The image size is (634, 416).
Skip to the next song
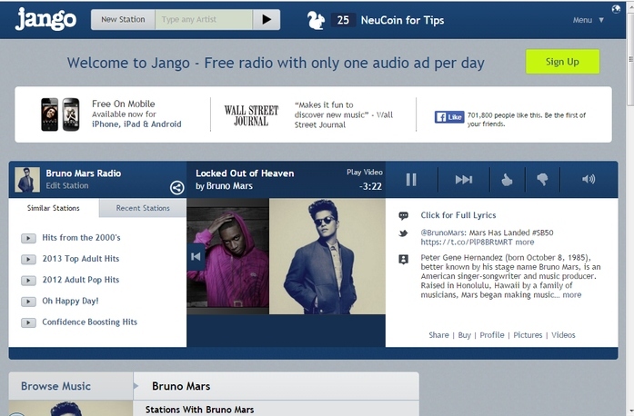point(463,179)
